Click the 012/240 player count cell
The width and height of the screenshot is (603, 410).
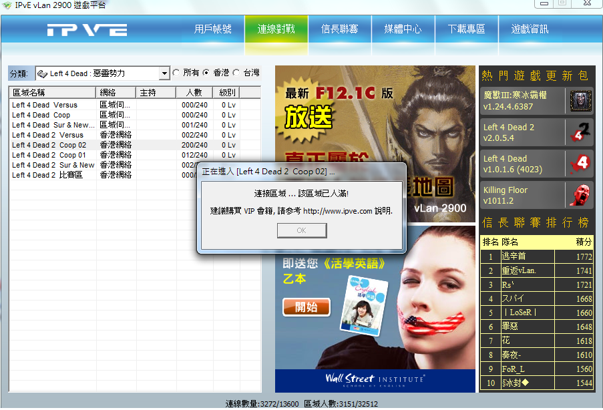pyautogui.click(x=194, y=155)
